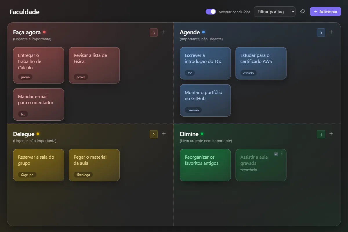
Task: Click the Elimine heading
Action: pyautogui.click(x=189, y=134)
